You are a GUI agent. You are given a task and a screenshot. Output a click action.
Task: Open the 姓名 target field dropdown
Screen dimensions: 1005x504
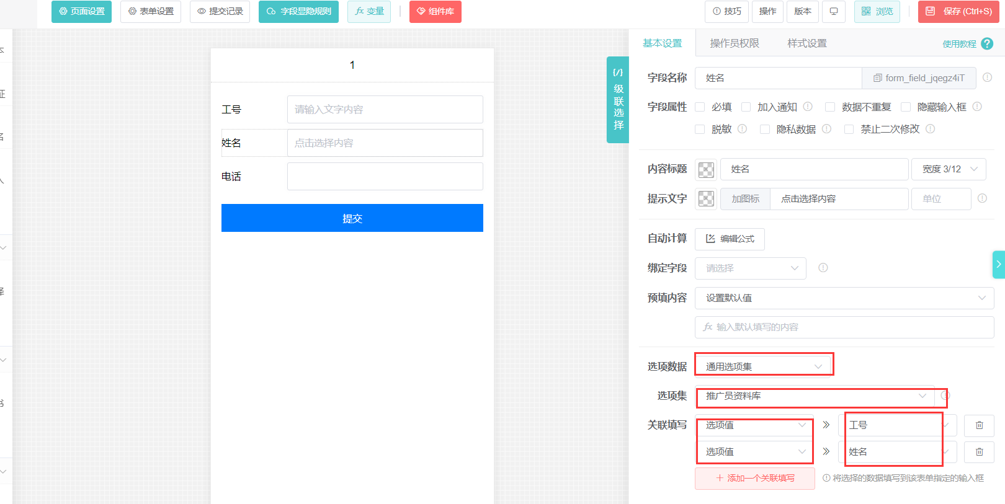897,452
